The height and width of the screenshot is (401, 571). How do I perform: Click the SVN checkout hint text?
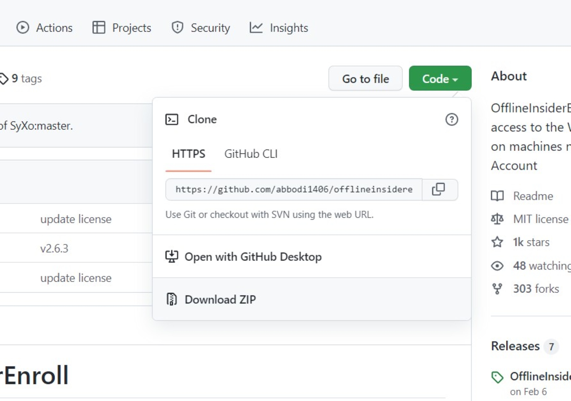click(269, 215)
